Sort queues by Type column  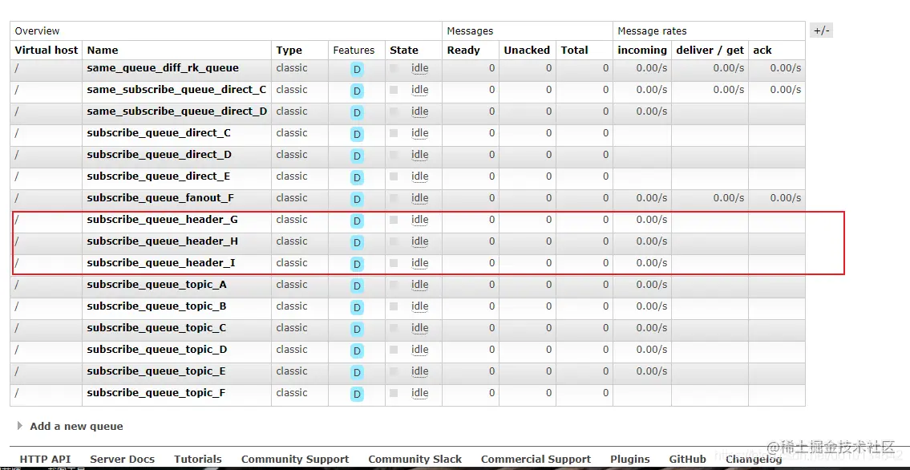click(x=289, y=50)
